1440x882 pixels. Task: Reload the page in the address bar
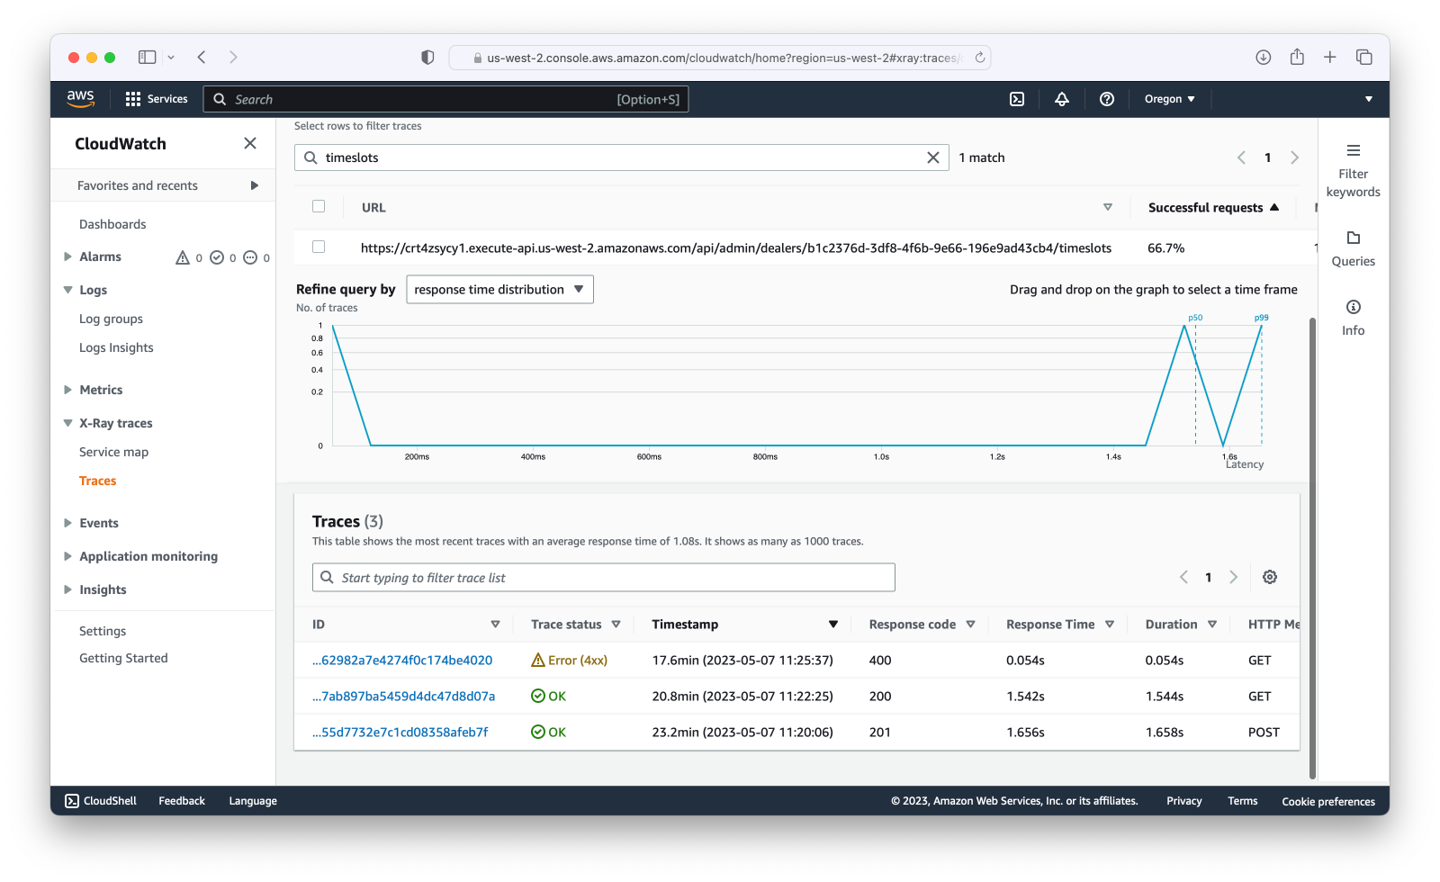pyautogui.click(x=980, y=58)
